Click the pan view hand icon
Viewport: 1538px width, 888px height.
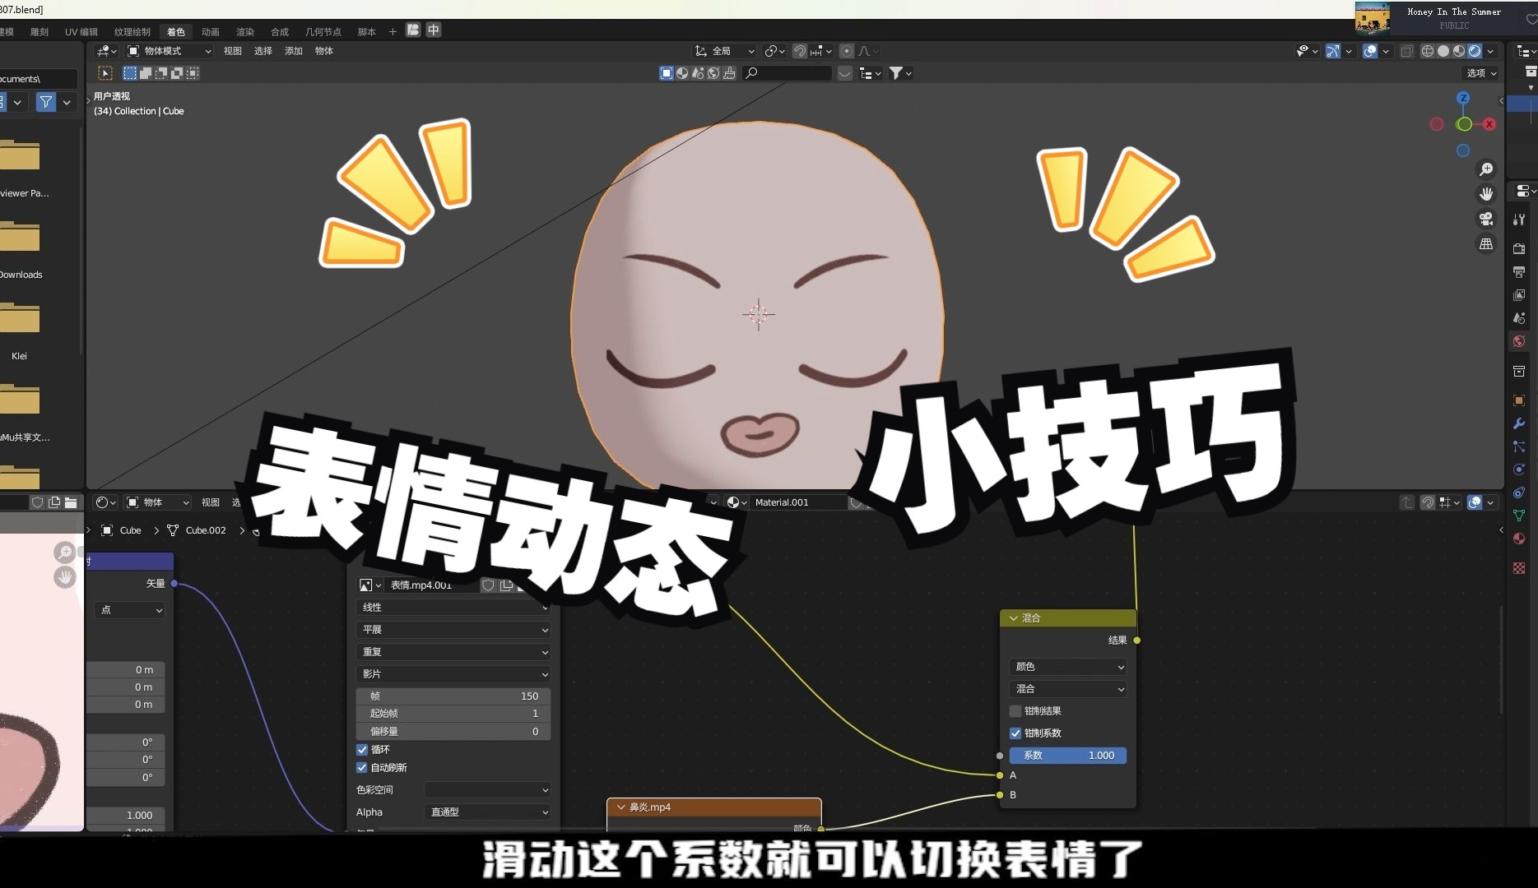coord(1486,194)
